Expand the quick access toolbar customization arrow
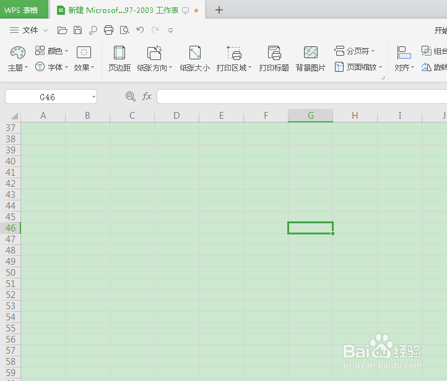This screenshot has width=447, height=381. (170, 30)
